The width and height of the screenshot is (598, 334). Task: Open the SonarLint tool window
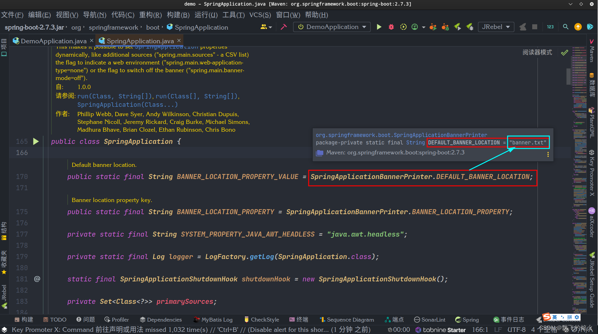point(430,320)
